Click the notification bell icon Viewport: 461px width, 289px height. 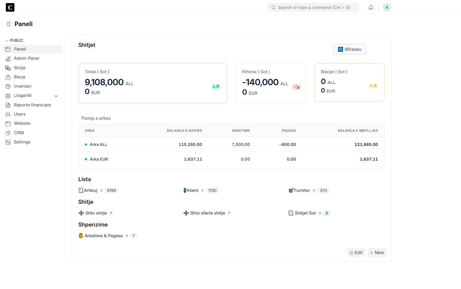pos(371,7)
